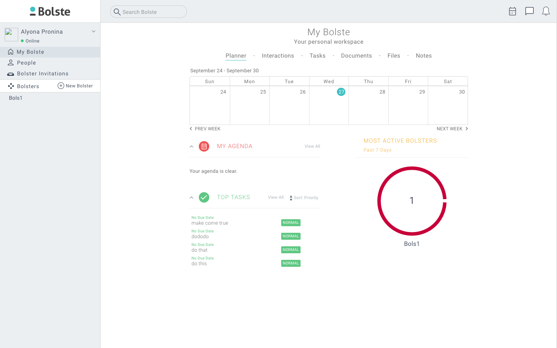Click the red My Agenda calendar icon

pos(204,146)
